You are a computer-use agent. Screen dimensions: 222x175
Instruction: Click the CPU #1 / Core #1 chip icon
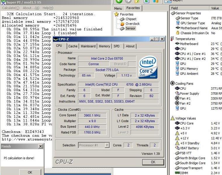coord(177,54)
